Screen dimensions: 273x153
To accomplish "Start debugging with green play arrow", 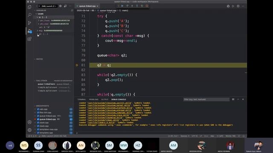I will click(x=39, y=6).
